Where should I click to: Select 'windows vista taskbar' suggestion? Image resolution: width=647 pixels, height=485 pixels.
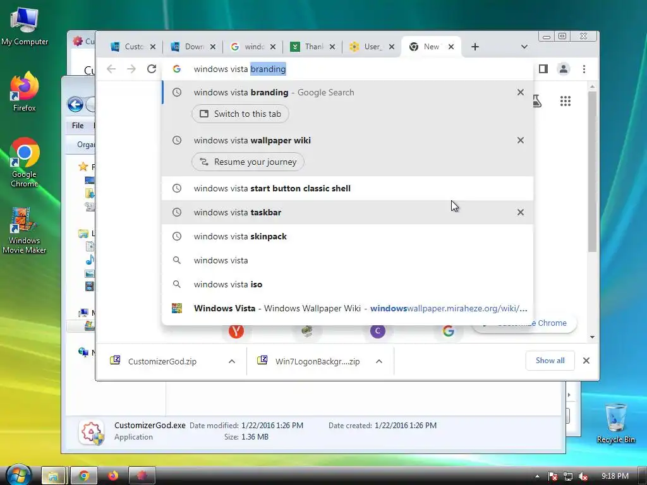tap(348, 212)
